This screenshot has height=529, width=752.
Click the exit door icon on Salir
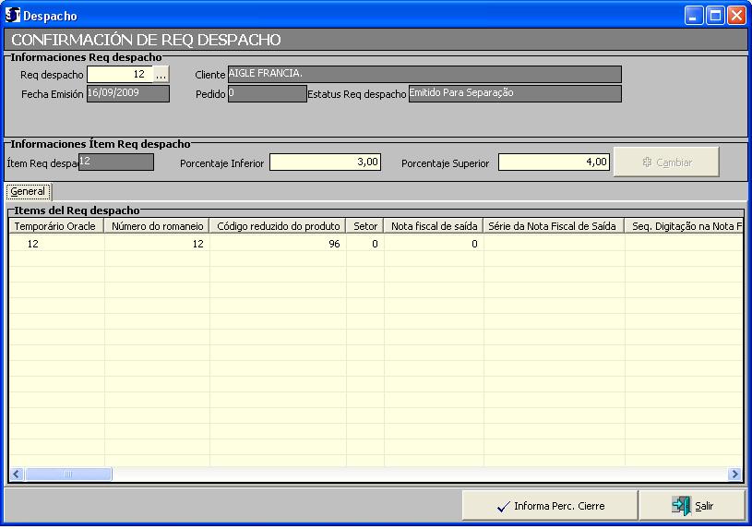(x=681, y=506)
